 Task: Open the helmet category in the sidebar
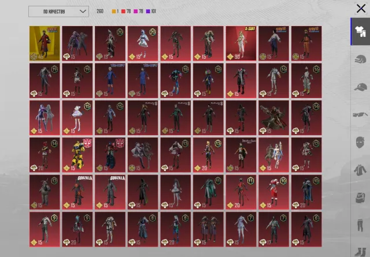[360, 59]
